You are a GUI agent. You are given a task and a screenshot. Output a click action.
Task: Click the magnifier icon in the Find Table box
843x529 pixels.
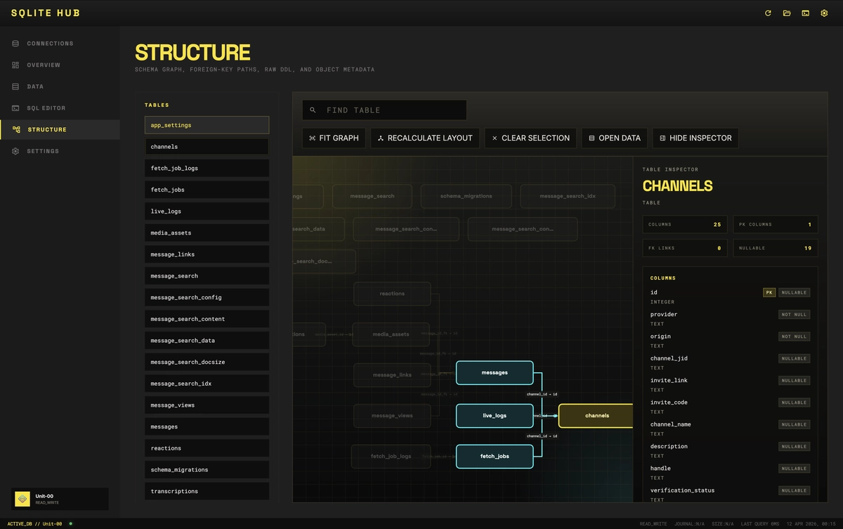[x=313, y=110]
